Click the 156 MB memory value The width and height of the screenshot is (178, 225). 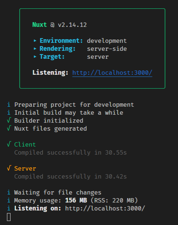[76, 200]
